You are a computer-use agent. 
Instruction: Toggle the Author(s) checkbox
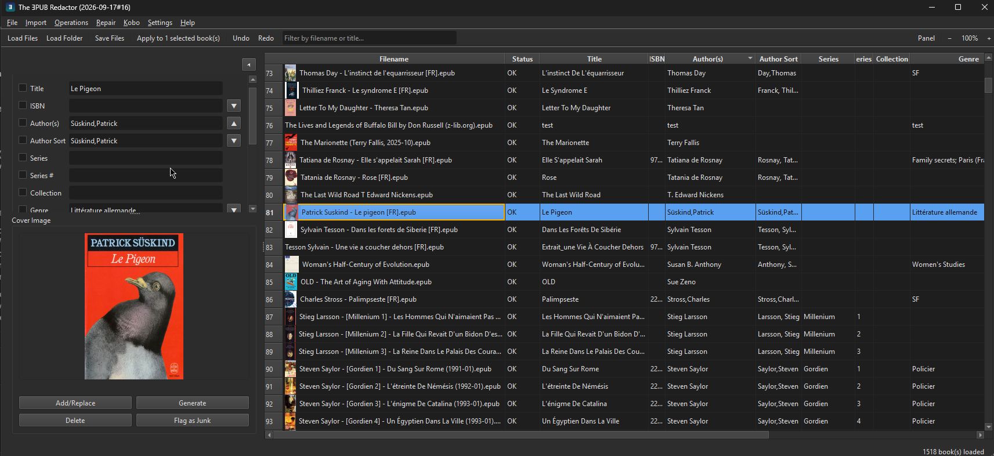click(23, 122)
